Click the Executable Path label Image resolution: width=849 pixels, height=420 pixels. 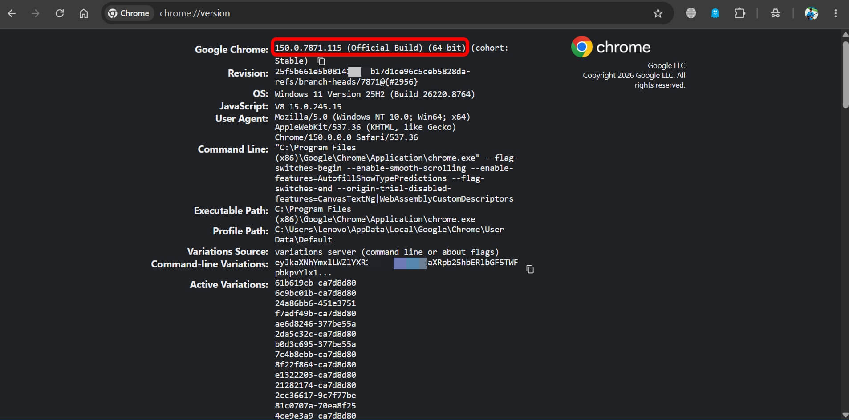point(231,210)
